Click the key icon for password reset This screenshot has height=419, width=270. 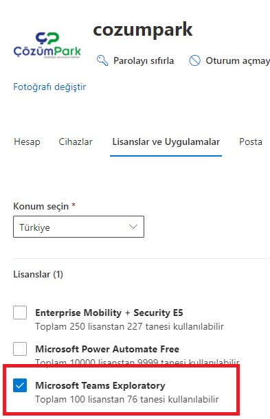[x=102, y=60]
